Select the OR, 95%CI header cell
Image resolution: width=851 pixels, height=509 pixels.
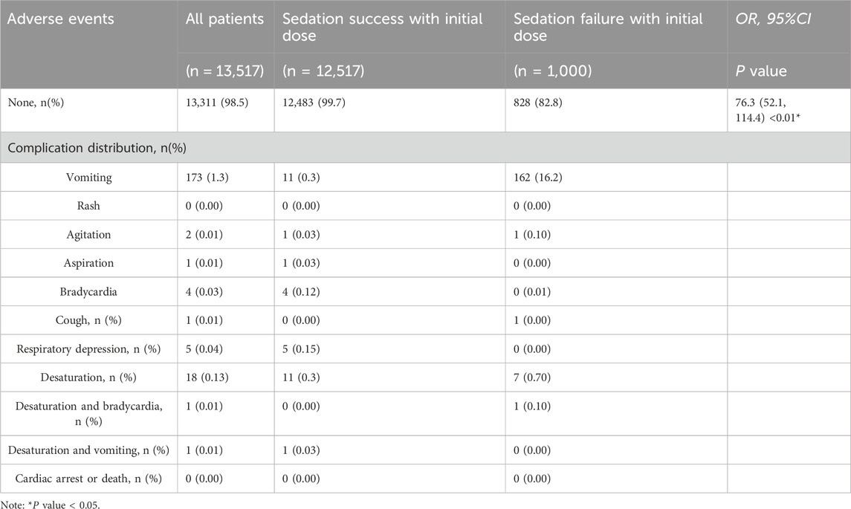[774, 19]
